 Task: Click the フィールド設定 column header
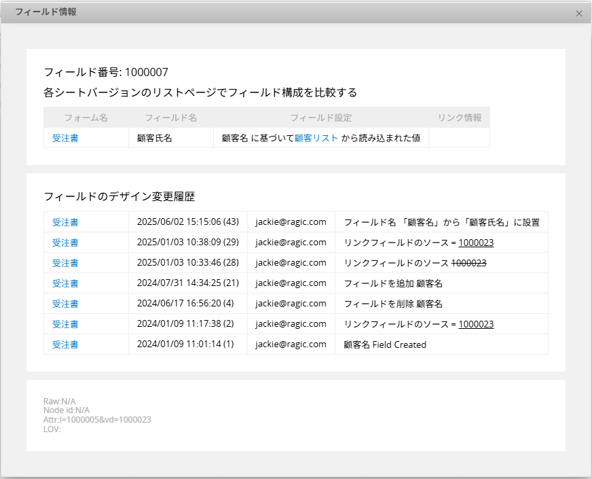pos(320,118)
